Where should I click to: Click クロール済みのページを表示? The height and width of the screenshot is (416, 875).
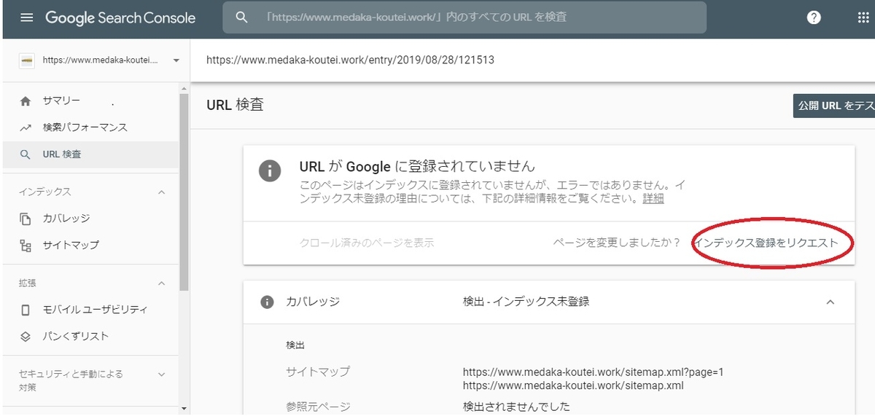(x=367, y=243)
